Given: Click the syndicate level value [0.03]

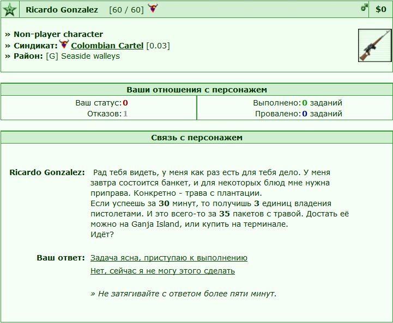Looking at the screenshot, I should pos(158,46).
